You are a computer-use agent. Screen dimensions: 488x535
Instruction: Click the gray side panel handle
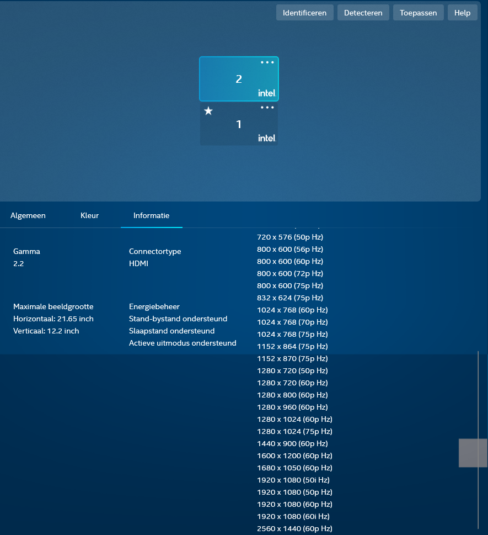click(473, 453)
